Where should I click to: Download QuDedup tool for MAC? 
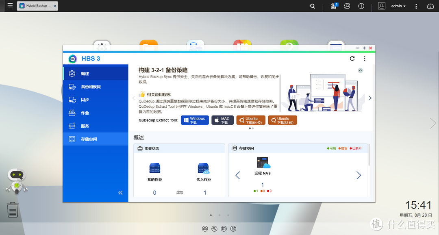coord(222,120)
